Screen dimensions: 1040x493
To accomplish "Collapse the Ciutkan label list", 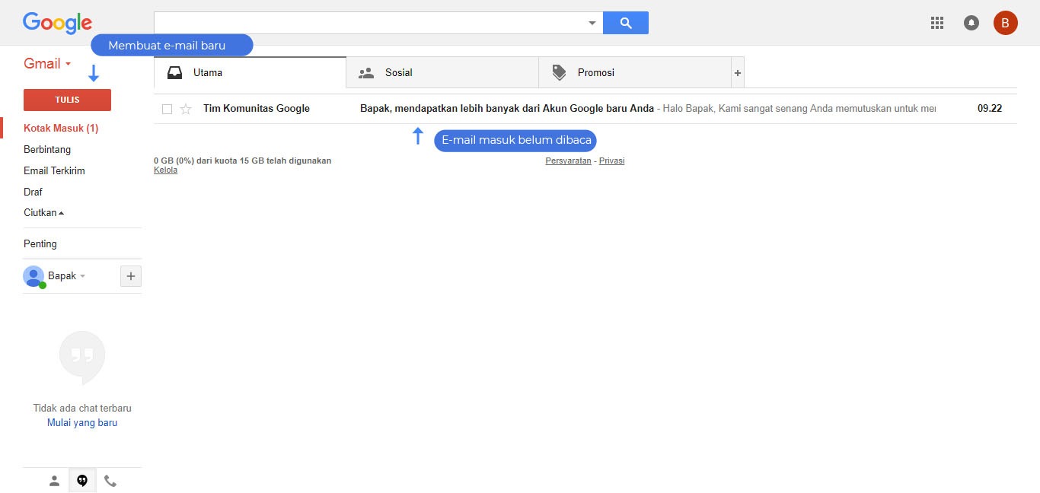I will coord(43,213).
